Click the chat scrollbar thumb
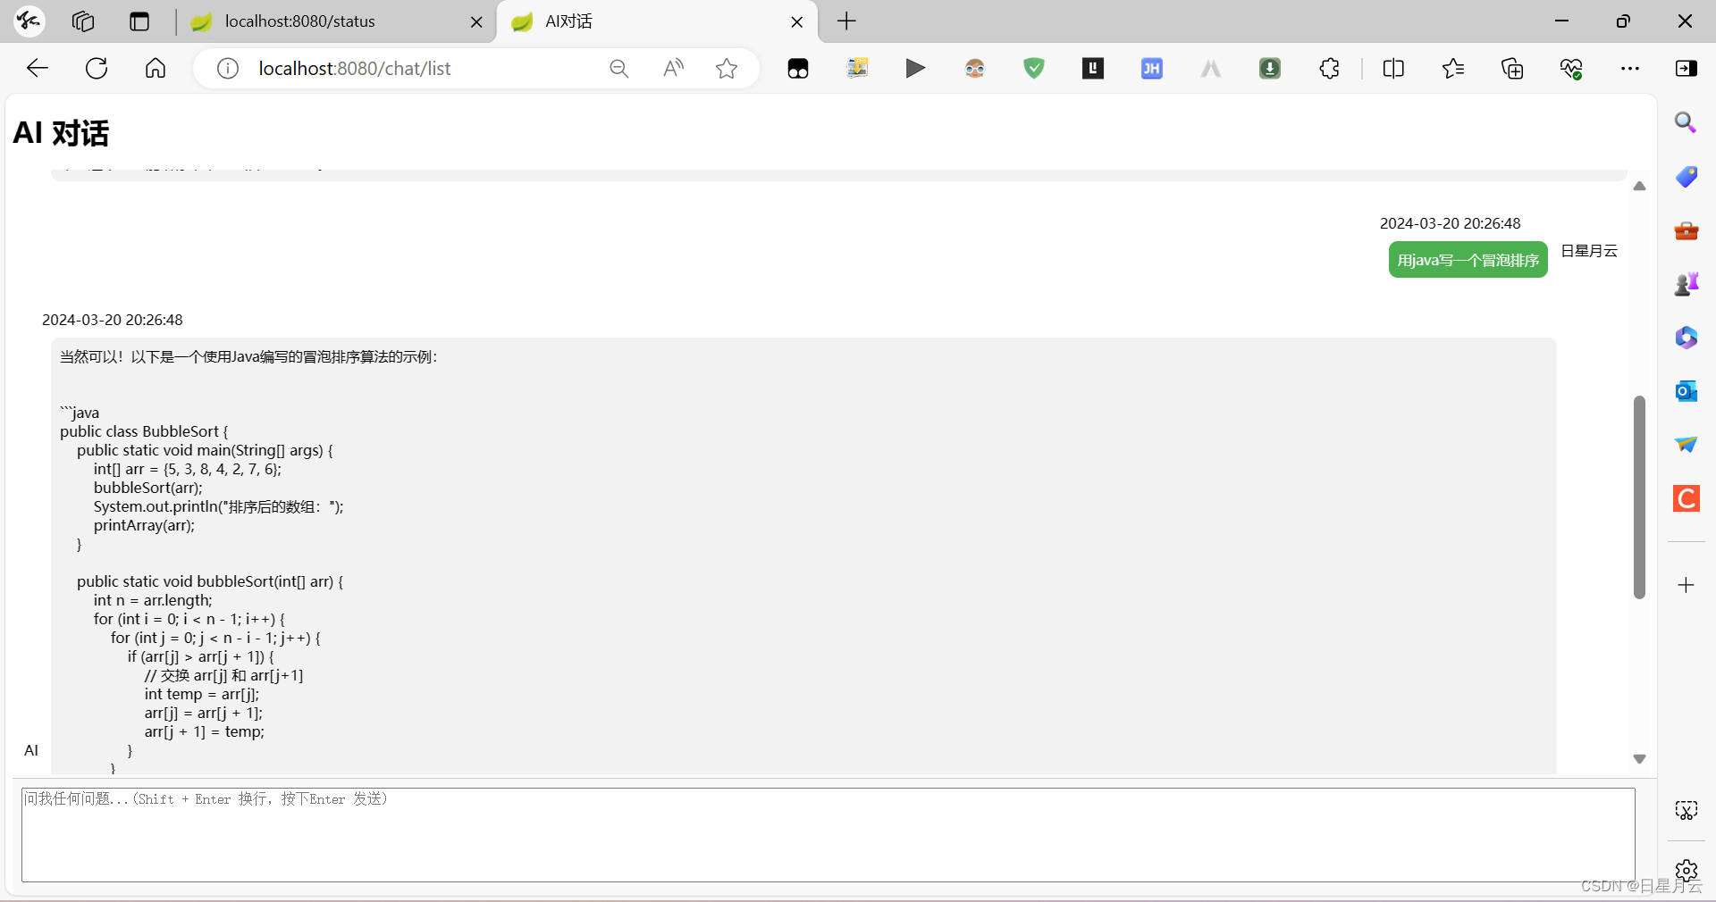This screenshot has width=1716, height=902. (x=1639, y=497)
